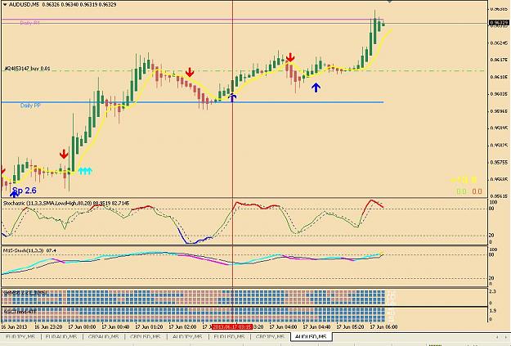
Task: Open the AUDUSD,M5 one-click trading triangle
Action: click(x=5, y=5)
